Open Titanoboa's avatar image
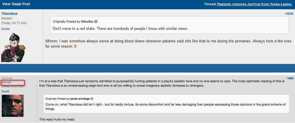The image size is (295, 123). click(13, 48)
